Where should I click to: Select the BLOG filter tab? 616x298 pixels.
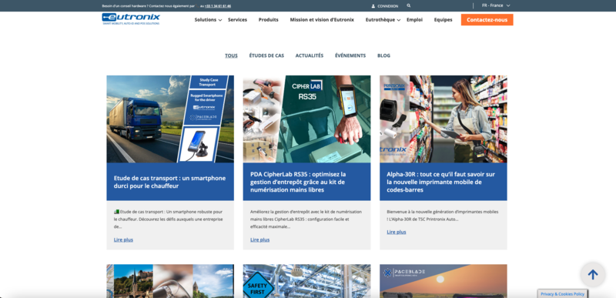(x=383, y=55)
